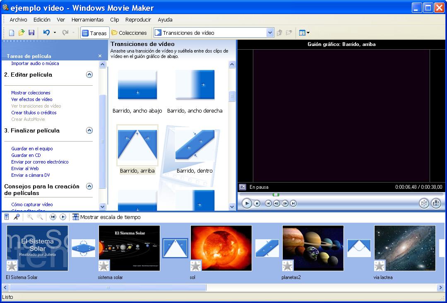Screen dimensions: 447x303
Task: Click the Open Project folder icon
Action: 22,33
